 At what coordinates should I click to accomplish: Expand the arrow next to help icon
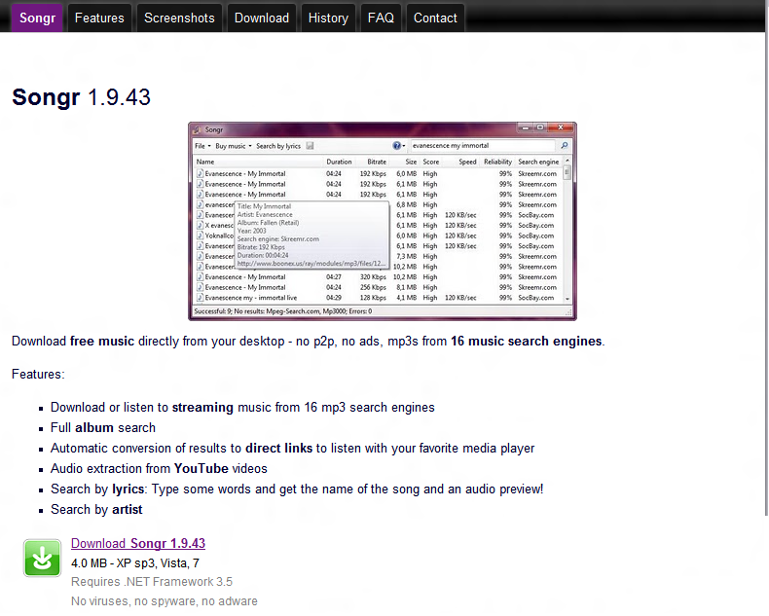point(404,146)
